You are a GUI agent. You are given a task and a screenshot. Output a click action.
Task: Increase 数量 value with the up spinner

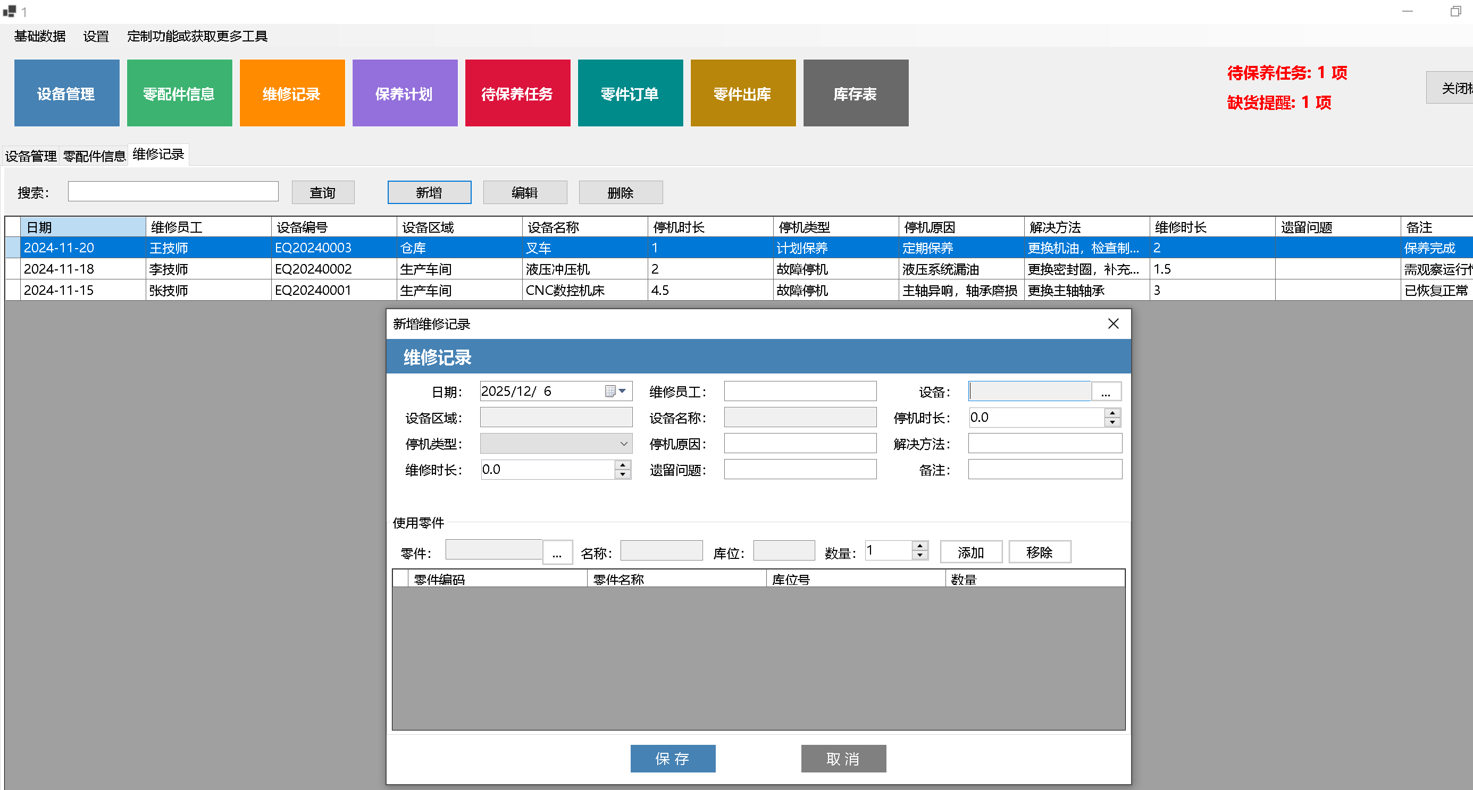[x=919, y=546]
